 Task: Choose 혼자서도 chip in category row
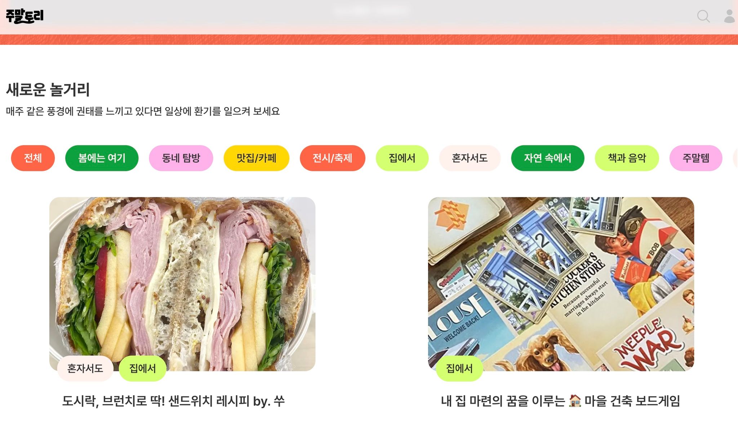pos(470,158)
